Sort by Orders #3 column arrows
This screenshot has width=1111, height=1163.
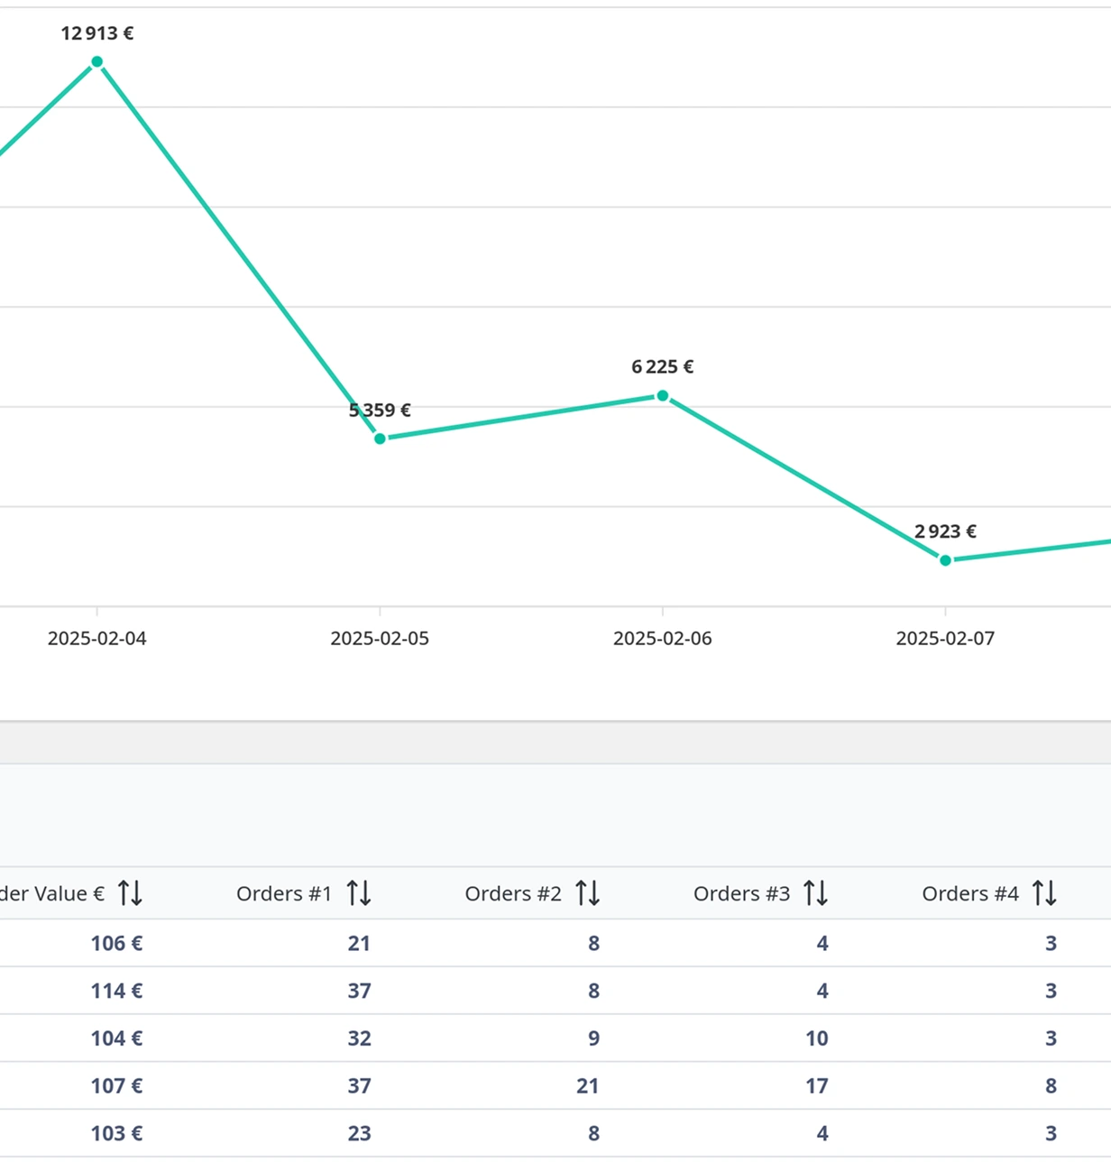(816, 893)
